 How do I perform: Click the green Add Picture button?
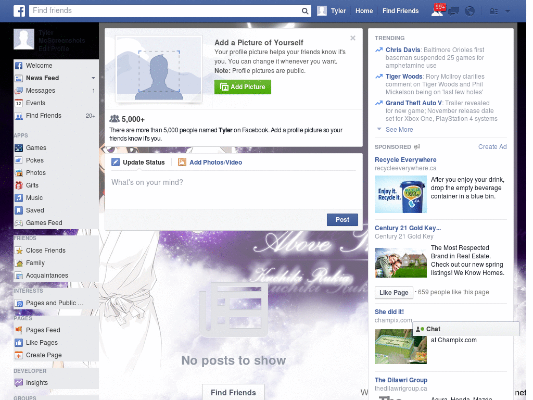pyautogui.click(x=243, y=87)
